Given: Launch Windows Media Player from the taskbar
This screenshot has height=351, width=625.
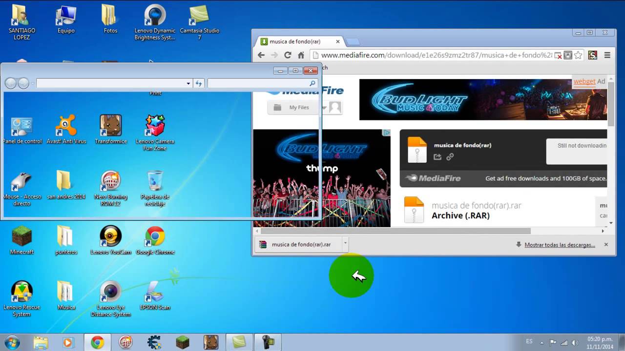Looking at the screenshot, I should pos(68,342).
